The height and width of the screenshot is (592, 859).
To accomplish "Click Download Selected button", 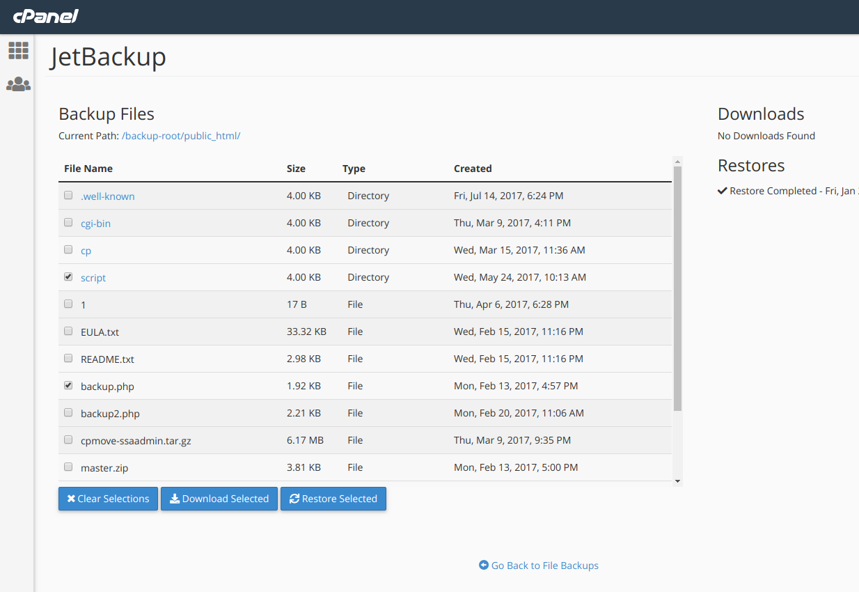I will click(219, 499).
